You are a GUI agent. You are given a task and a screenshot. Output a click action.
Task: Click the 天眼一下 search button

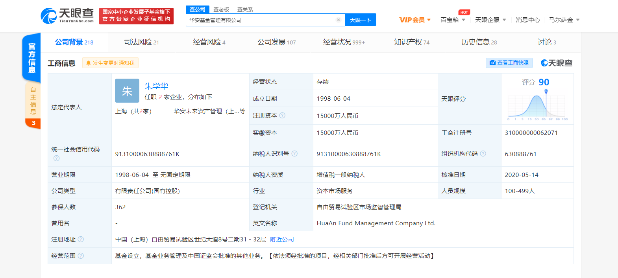(x=361, y=20)
